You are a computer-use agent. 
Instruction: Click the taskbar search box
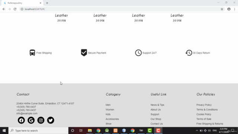pos(38,131)
